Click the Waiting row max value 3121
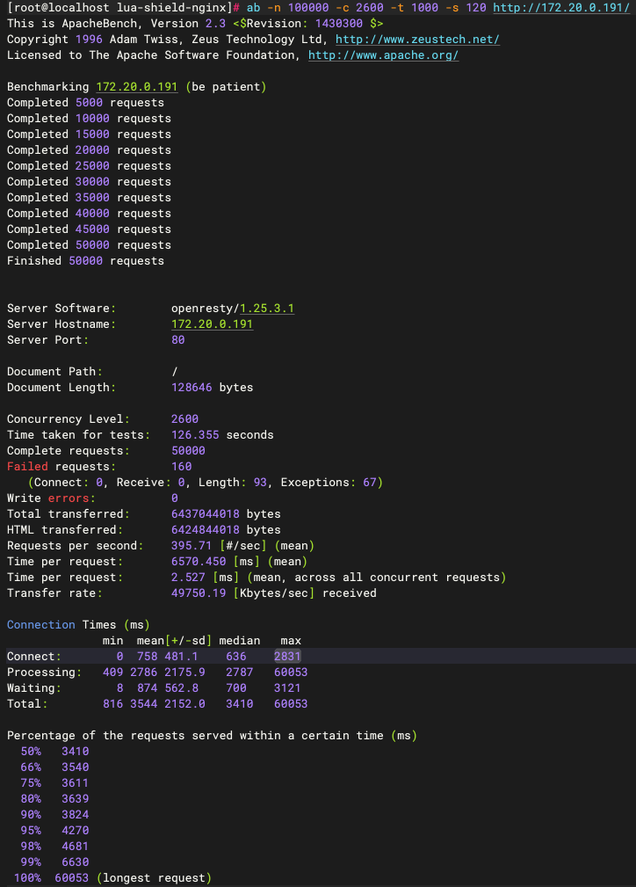636x887 pixels. click(287, 688)
